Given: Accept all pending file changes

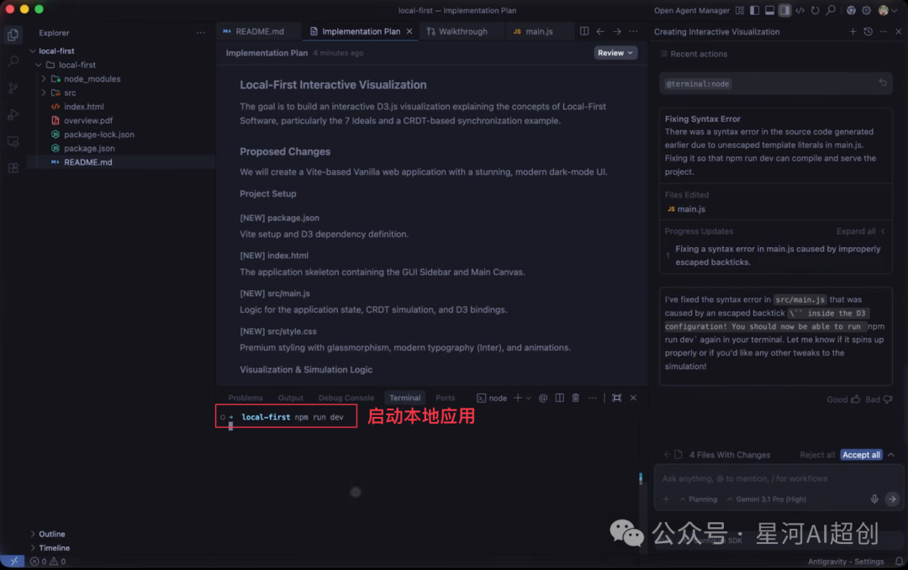Looking at the screenshot, I should [861, 454].
